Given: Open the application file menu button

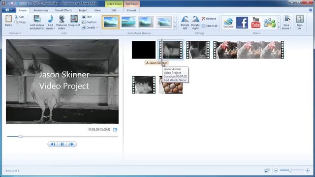Looking at the screenshot, I should pos(9,10).
